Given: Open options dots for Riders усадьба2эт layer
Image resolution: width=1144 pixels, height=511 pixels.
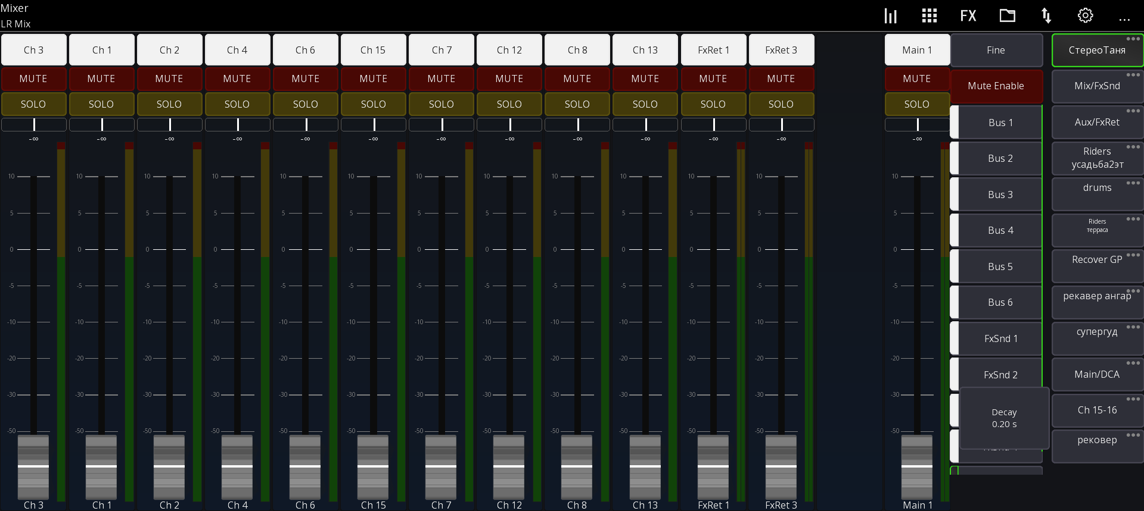Looking at the screenshot, I should point(1133,147).
